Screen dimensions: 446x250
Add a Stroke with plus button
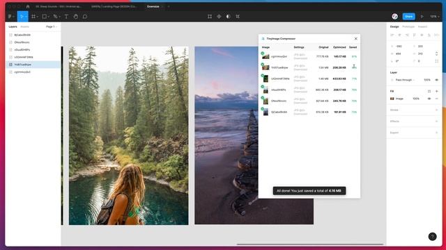(437, 110)
